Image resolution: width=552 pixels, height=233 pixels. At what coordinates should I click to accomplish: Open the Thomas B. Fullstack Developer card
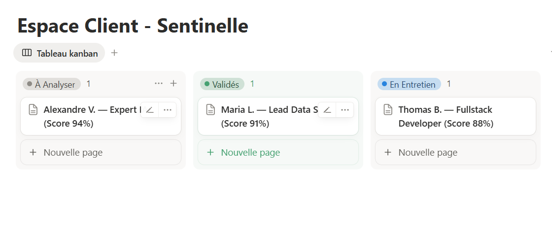click(x=453, y=117)
